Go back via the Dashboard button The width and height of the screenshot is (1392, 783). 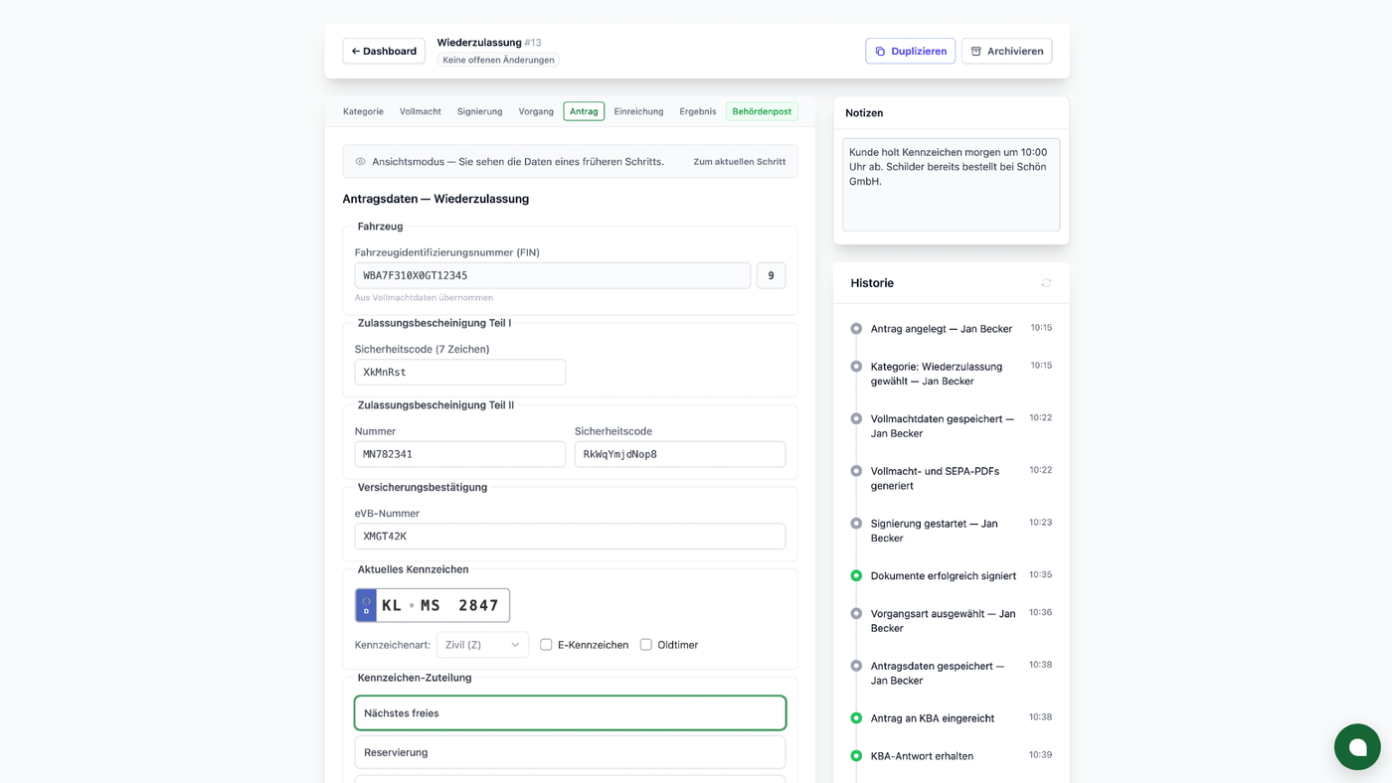(x=384, y=51)
